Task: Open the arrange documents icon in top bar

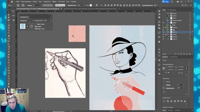Action: tap(178, 2)
